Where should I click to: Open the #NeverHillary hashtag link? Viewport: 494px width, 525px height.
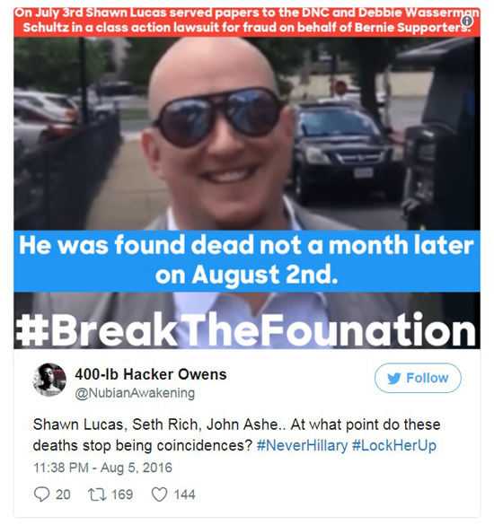302,446
